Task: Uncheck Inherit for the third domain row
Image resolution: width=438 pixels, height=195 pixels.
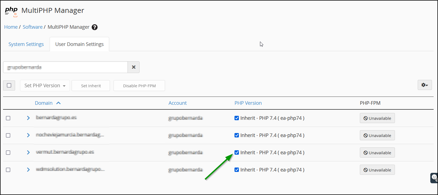Action: click(237, 153)
